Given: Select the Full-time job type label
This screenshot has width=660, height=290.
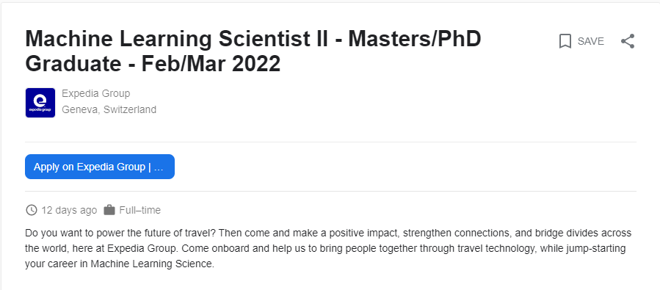Looking at the screenshot, I should click(139, 210).
